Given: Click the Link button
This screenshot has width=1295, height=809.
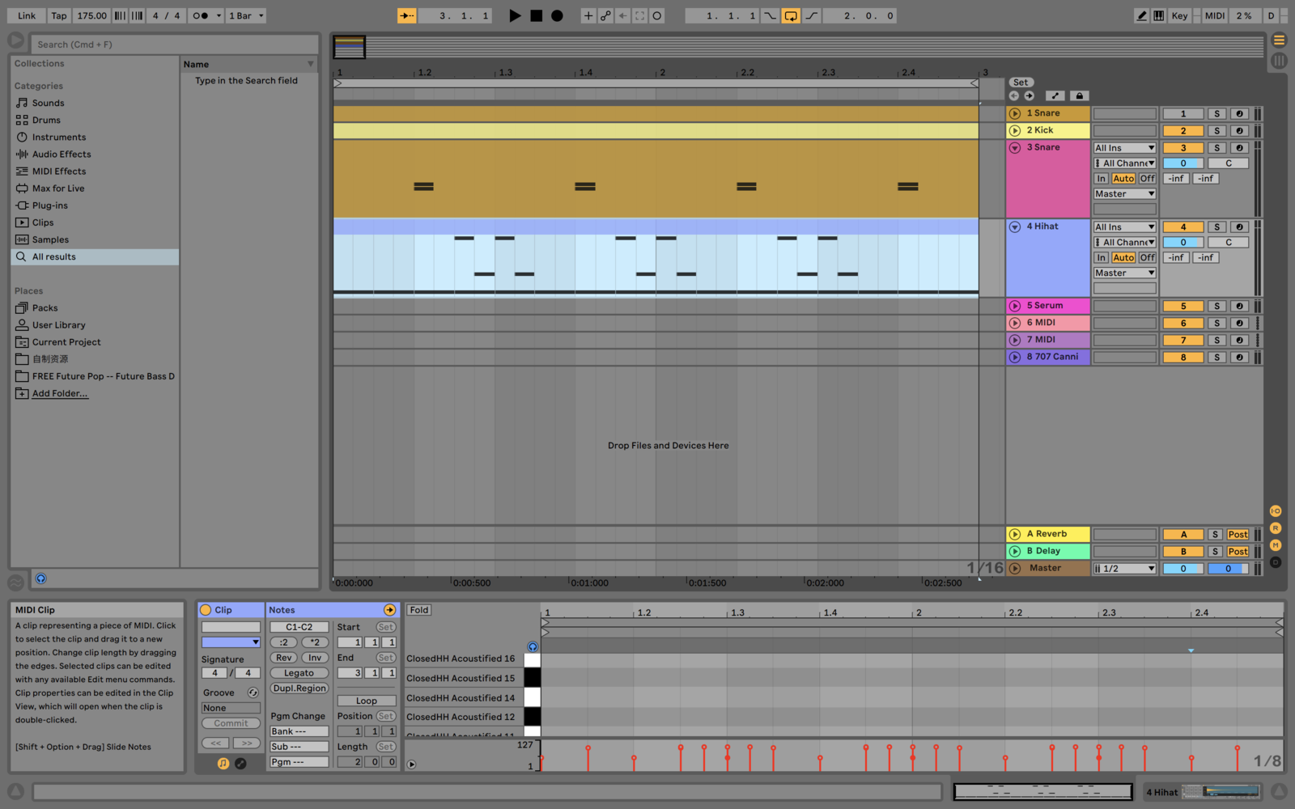Looking at the screenshot, I should point(27,15).
